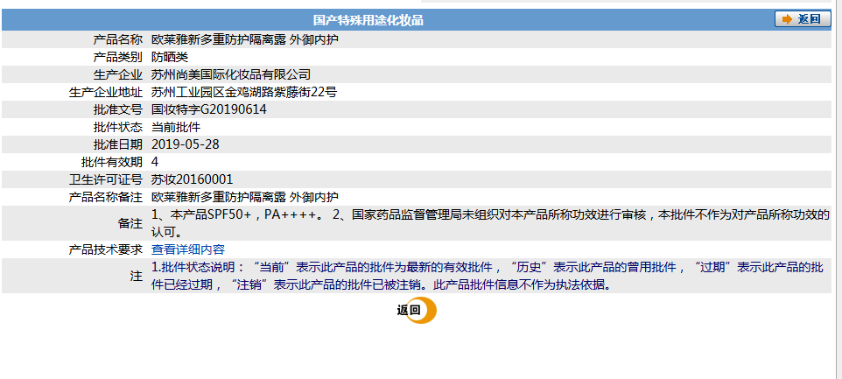Select approval number 国妆特字G20190614
Screen dimensions: 842x379
coord(209,109)
